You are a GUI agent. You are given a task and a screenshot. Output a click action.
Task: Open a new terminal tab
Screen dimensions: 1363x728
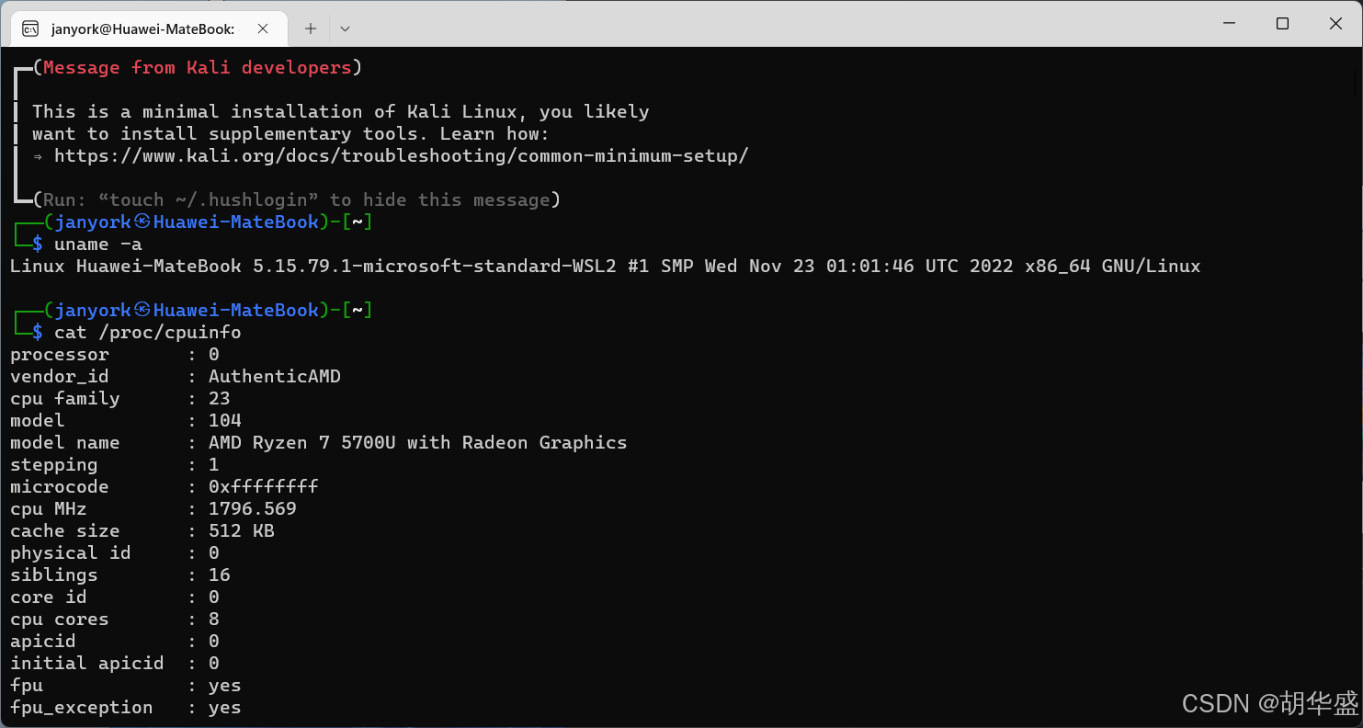311,28
